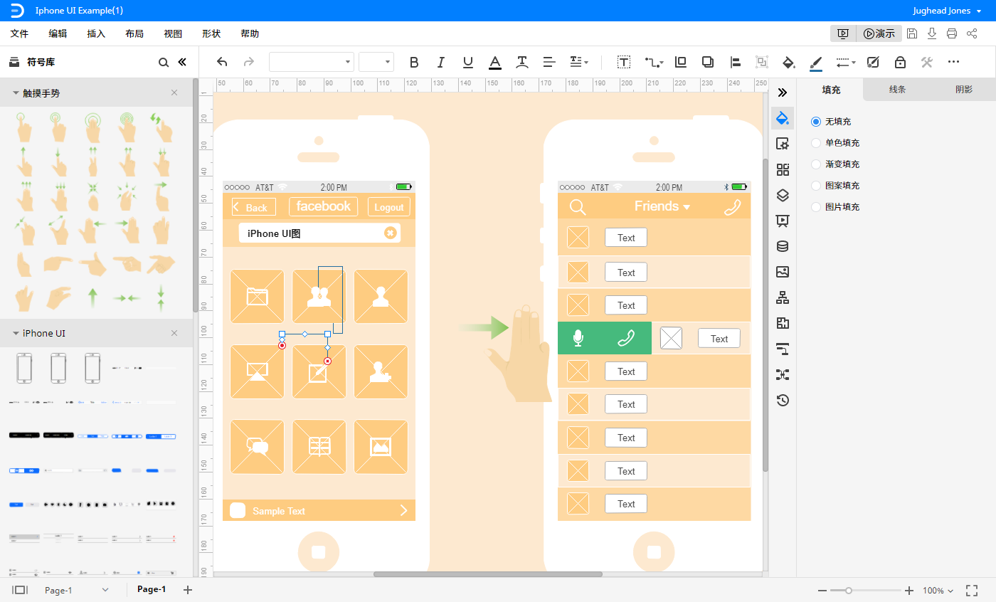The height and width of the screenshot is (602, 996).
Task: Open the org chart side icon
Action: [x=783, y=297]
